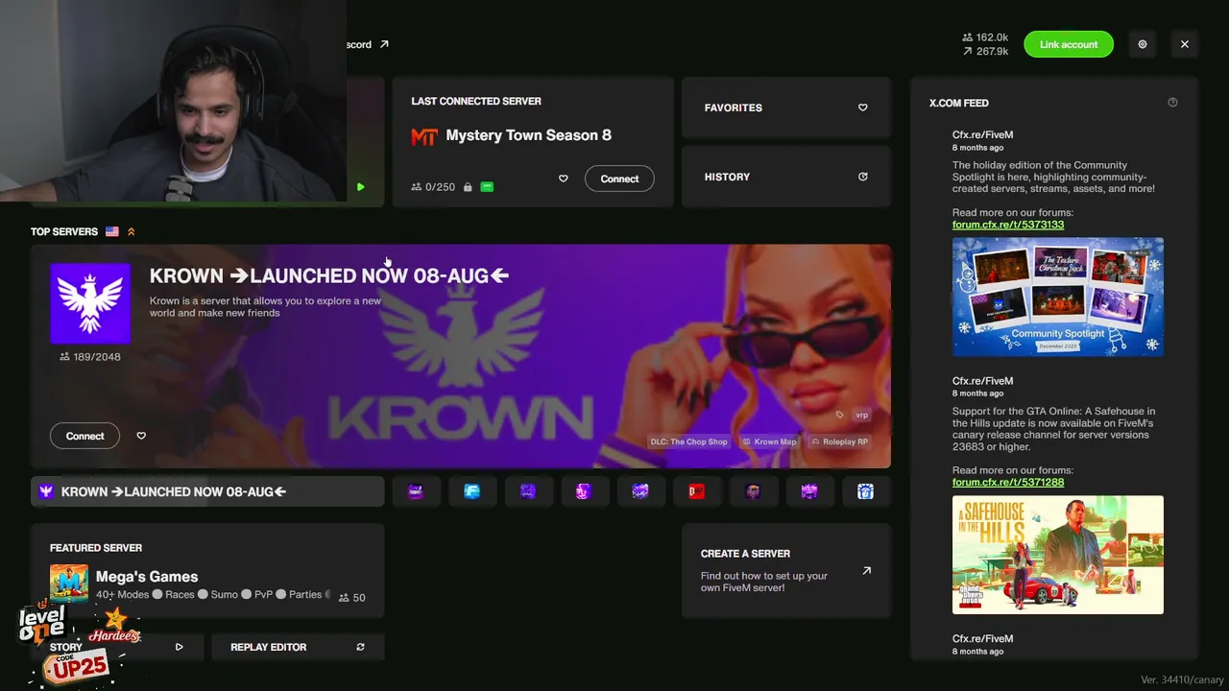
Task: Click the 162.0k player count
Action: (985, 37)
